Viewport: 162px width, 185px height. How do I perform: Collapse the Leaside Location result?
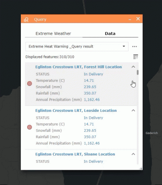(x=133, y=110)
